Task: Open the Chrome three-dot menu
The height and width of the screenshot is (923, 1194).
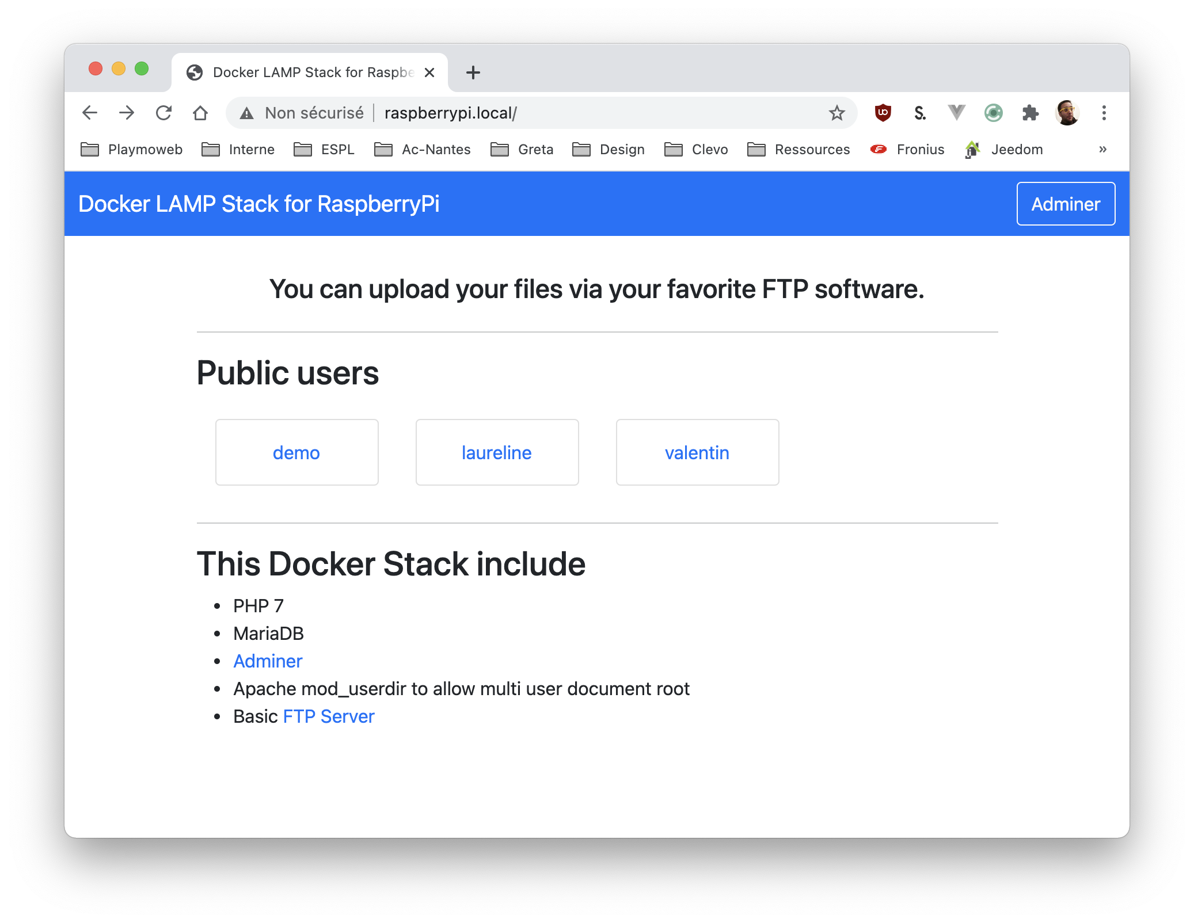Action: coord(1104,113)
